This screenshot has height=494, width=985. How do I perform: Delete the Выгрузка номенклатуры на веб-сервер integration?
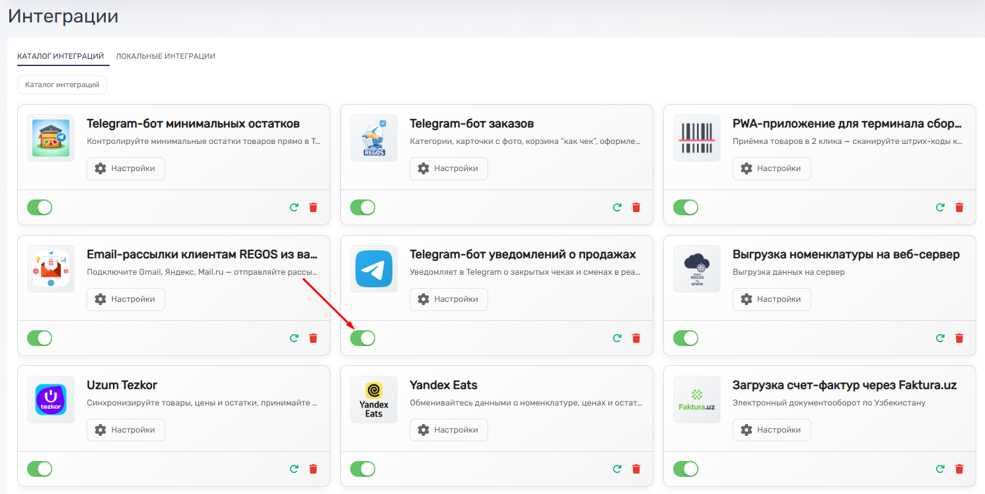pyautogui.click(x=959, y=338)
